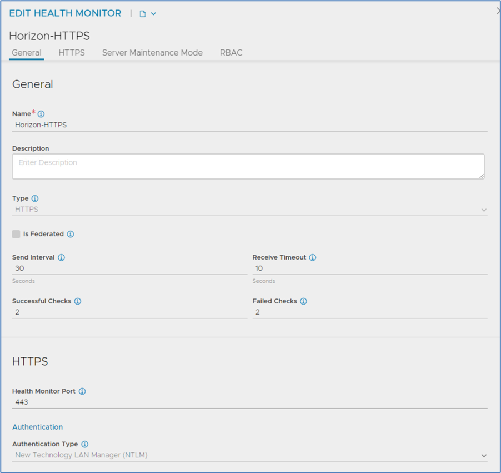Click the Seconds label under Send Interval

[23, 281]
